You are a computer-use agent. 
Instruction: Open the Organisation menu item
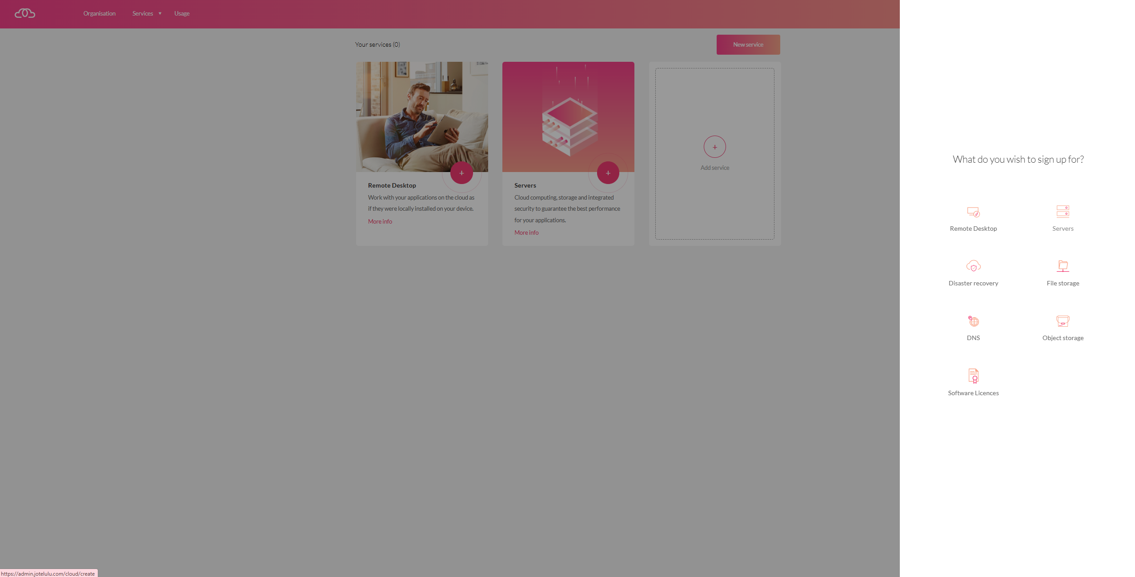click(x=99, y=13)
